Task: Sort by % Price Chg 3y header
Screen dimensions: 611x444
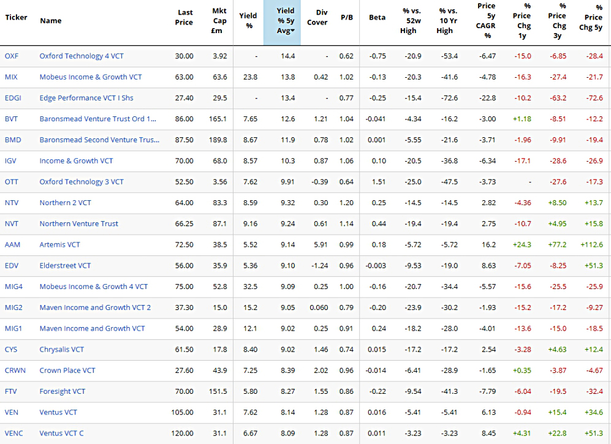Action: point(558,21)
